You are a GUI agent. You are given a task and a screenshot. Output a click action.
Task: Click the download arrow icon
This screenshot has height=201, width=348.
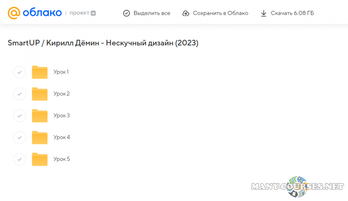point(264,13)
